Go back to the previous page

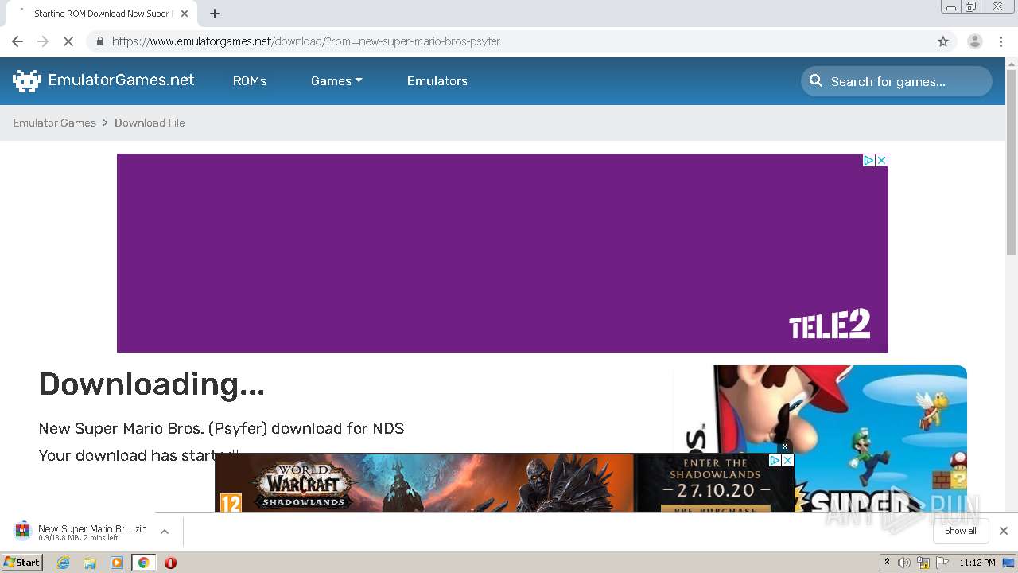click(17, 41)
